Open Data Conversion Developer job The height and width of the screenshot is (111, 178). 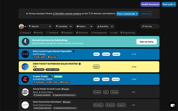click(x=47, y=102)
